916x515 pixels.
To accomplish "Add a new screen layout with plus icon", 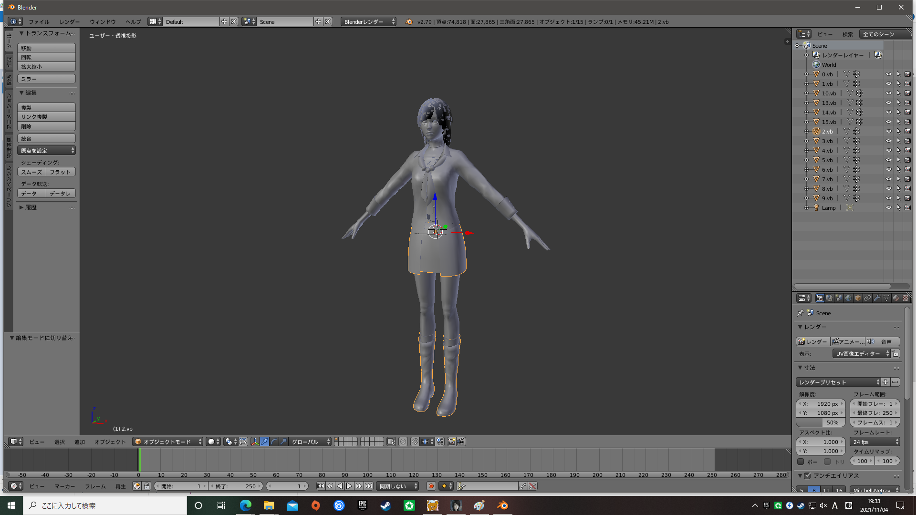I will coord(224,21).
